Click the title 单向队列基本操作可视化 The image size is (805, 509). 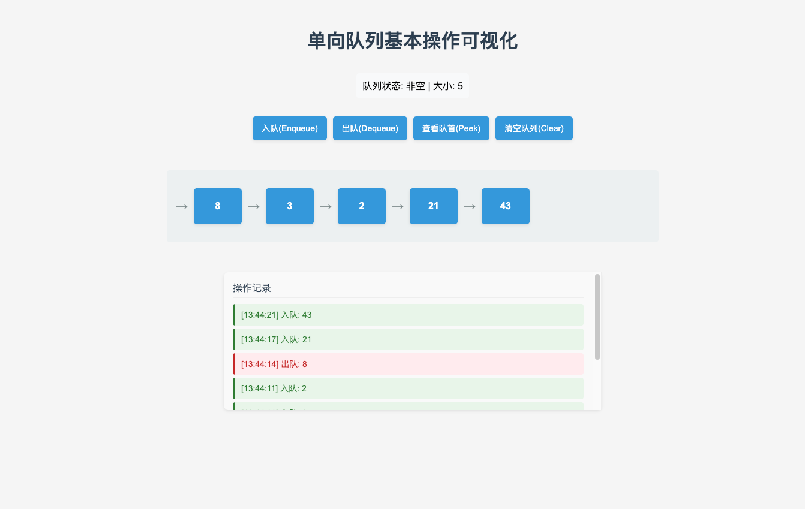pos(413,41)
